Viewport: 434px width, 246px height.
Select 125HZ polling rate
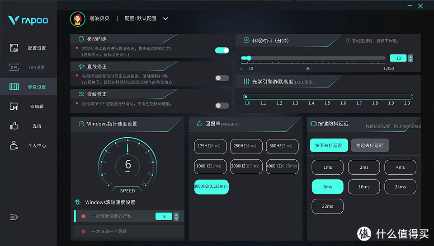(210, 146)
